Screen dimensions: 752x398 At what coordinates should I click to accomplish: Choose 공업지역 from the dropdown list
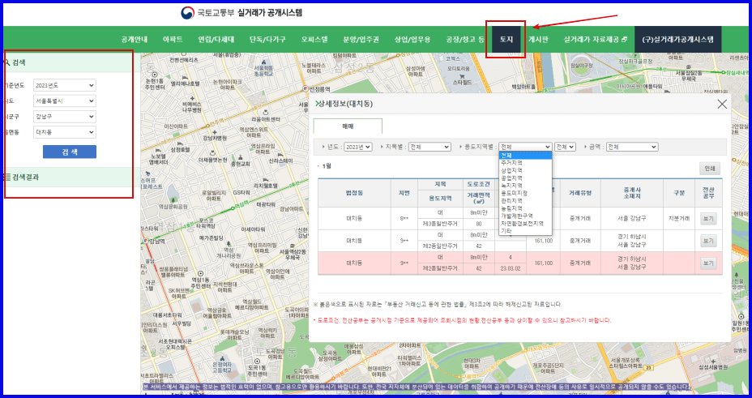tap(526, 178)
